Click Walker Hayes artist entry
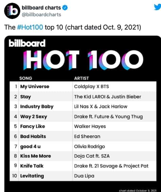161x192 pixels. (x=90, y=126)
